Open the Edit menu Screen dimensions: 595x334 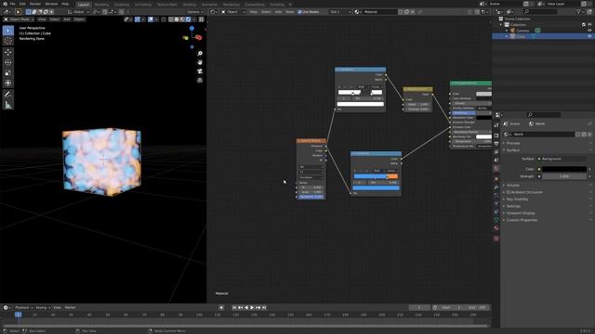22,4
